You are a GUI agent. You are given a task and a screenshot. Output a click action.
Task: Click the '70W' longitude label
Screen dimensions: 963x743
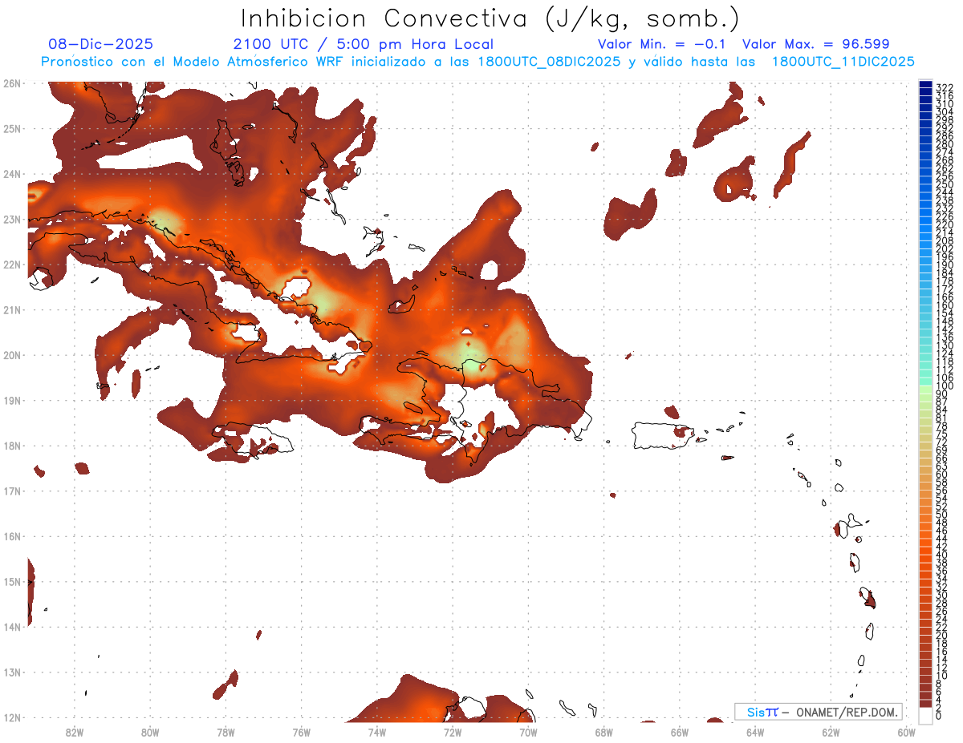pos(528,732)
